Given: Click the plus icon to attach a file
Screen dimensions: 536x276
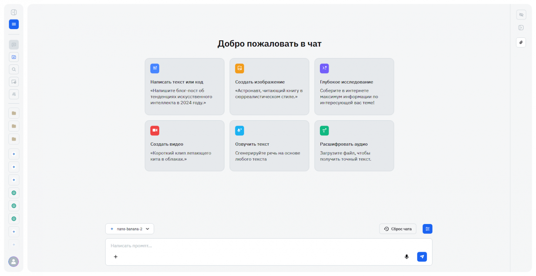Looking at the screenshot, I should pyautogui.click(x=116, y=256).
